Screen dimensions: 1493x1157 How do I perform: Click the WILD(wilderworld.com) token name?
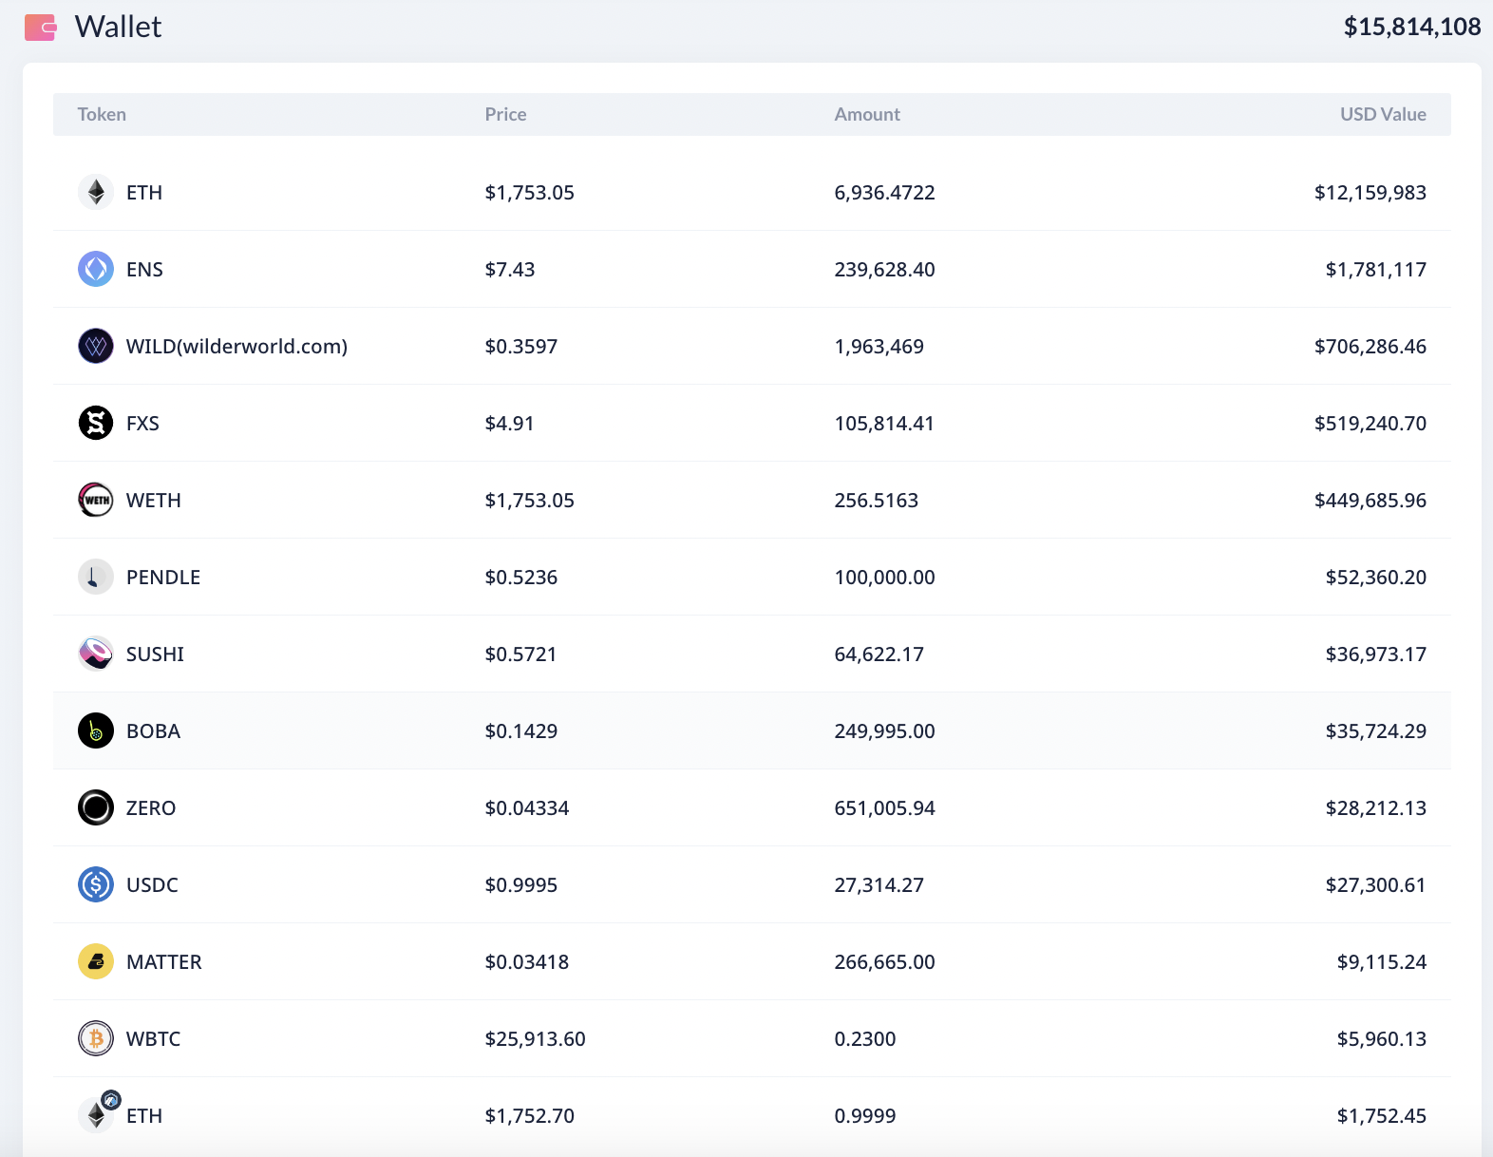point(236,347)
